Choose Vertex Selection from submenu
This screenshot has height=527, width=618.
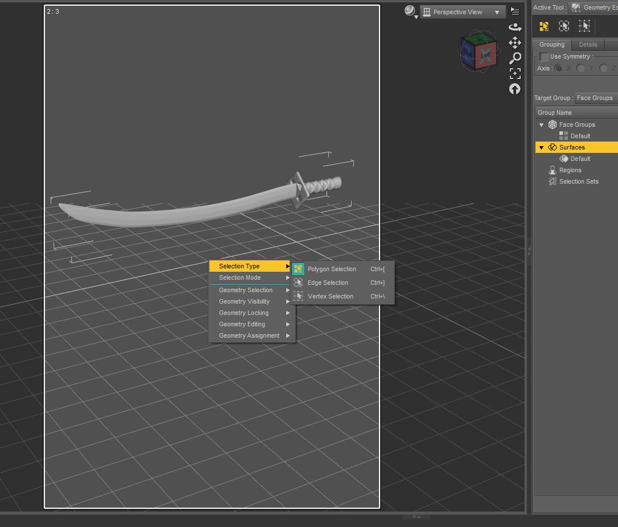(342, 296)
